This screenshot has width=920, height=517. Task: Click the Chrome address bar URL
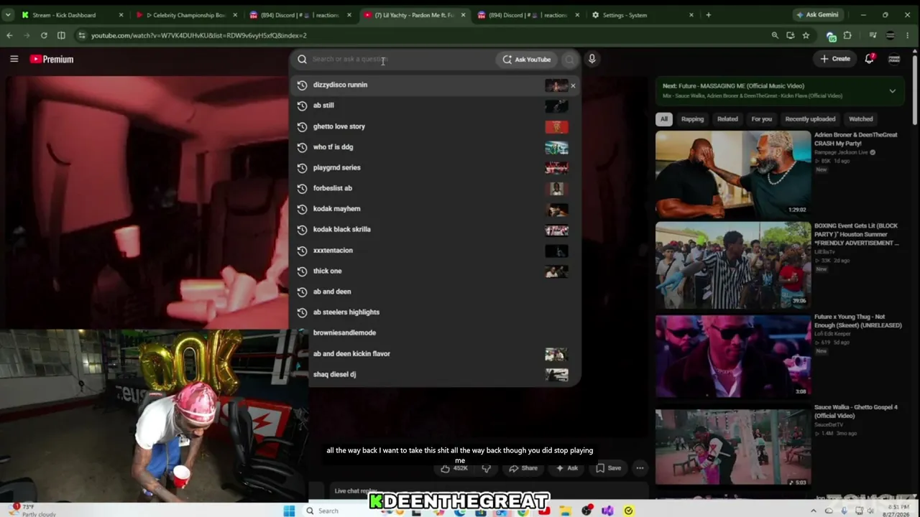pos(198,35)
